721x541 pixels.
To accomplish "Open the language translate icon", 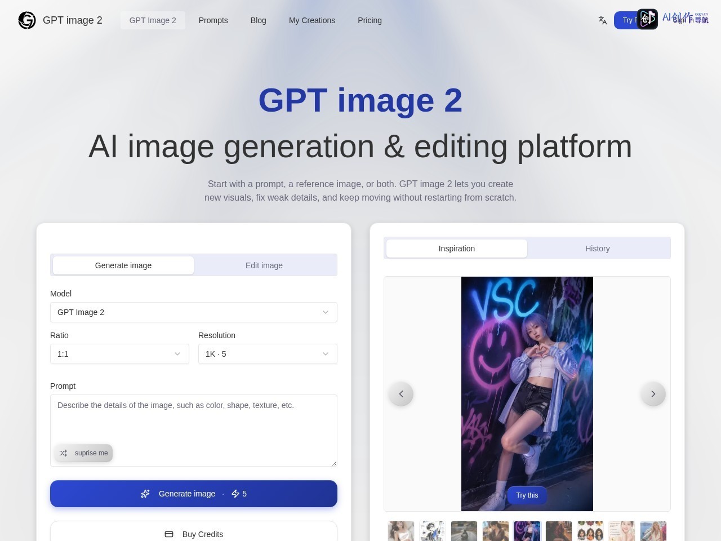I will coord(603,20).
